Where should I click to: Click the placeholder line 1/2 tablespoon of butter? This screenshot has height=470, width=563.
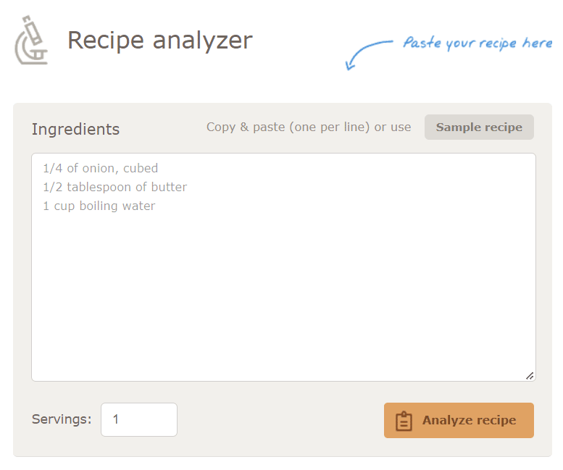pyautogui.click(x=115, y=187)
